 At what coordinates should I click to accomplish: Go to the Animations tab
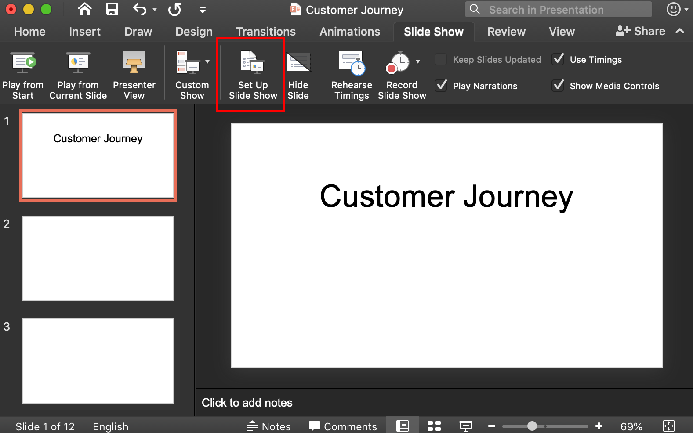350,32
